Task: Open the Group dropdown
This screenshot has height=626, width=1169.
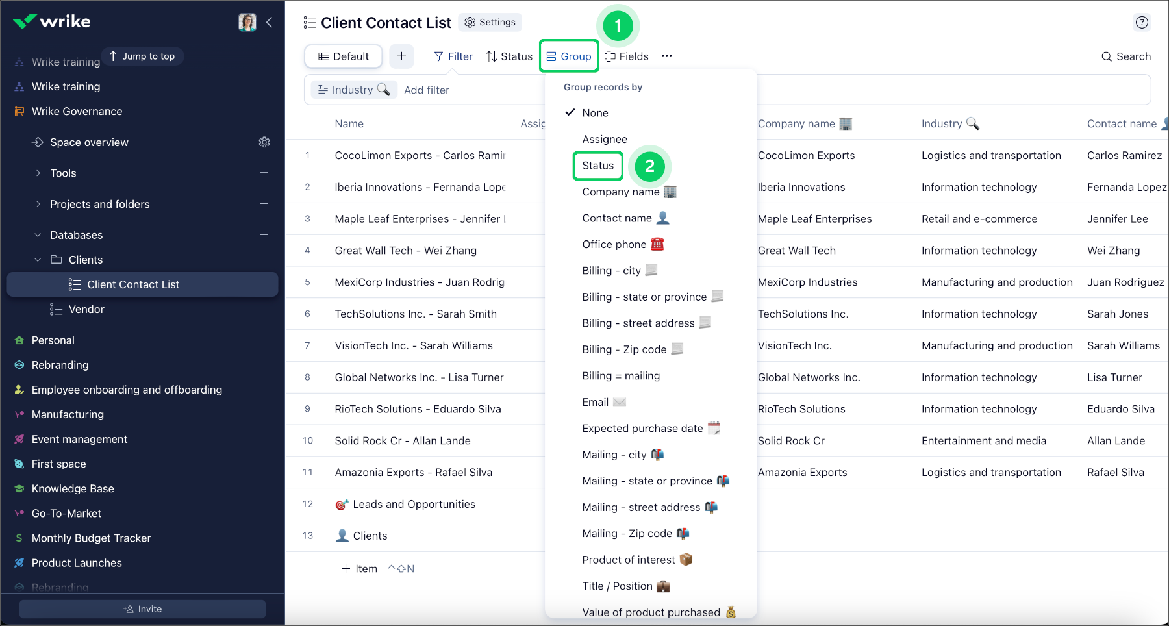Action: point(569,56)
